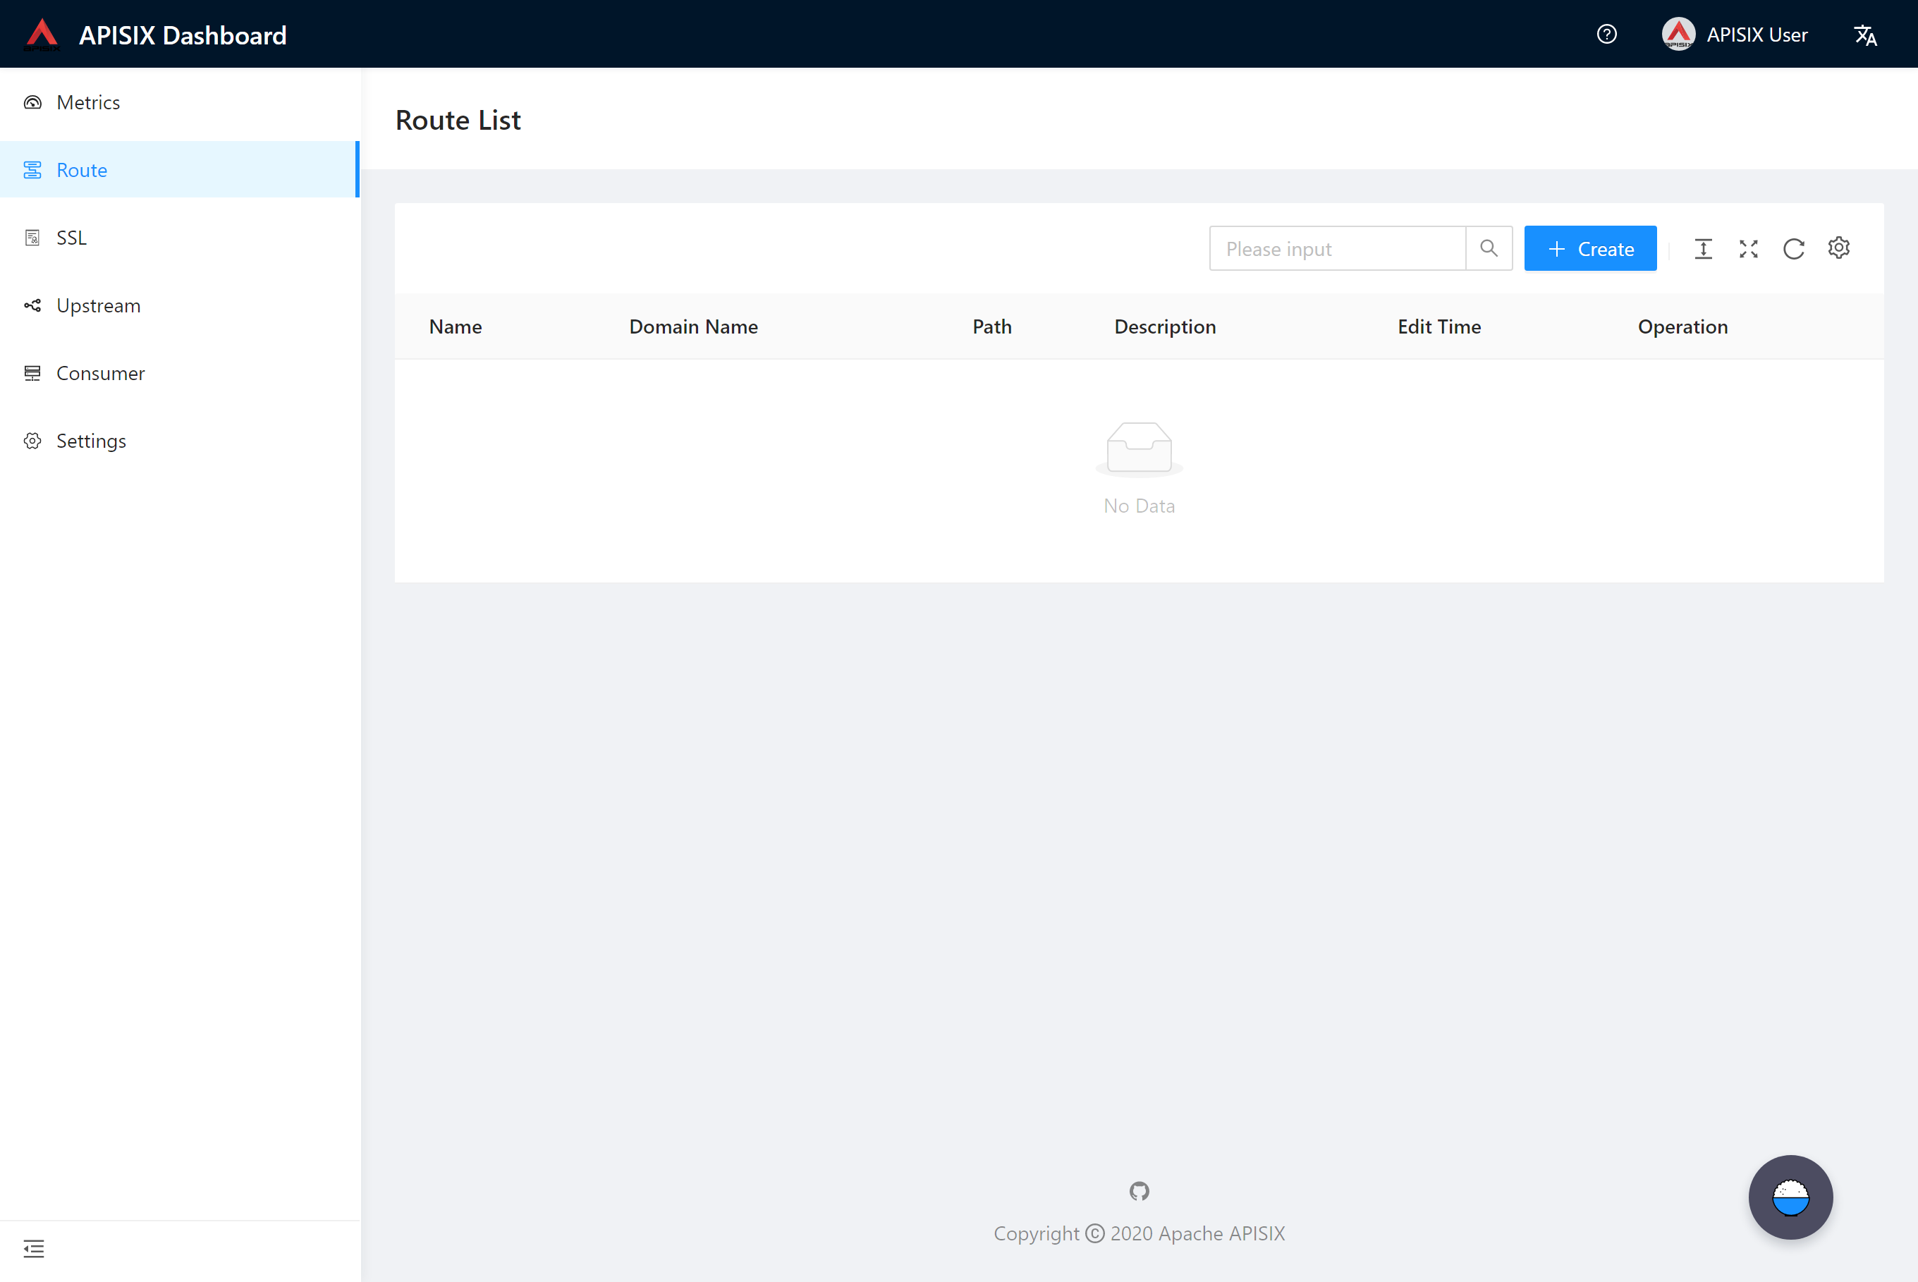Open Settings in the sidebar
This screenshot has width=1918, height=1282.
tap(91, 441)
